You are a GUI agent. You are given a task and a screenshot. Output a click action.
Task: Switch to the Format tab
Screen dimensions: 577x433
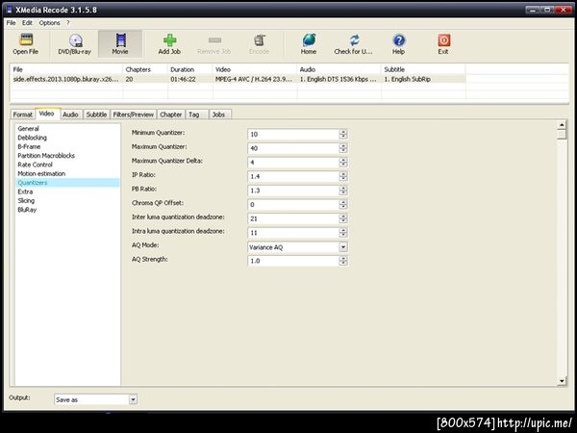click(23, 115)
